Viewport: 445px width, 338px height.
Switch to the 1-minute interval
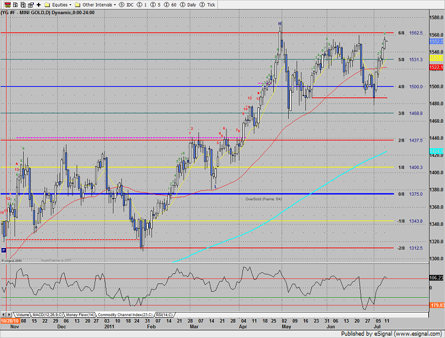pos(141,5)
